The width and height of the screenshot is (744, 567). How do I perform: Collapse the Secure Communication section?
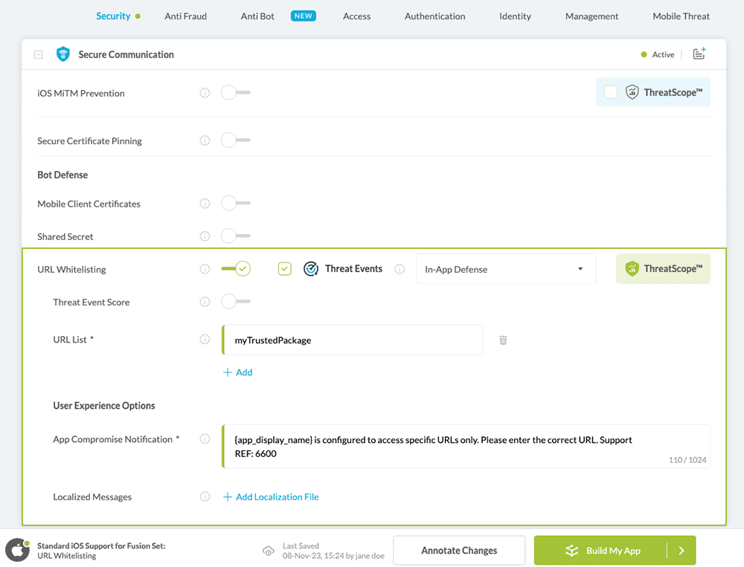pyautogui.click(x=39, y=54)
